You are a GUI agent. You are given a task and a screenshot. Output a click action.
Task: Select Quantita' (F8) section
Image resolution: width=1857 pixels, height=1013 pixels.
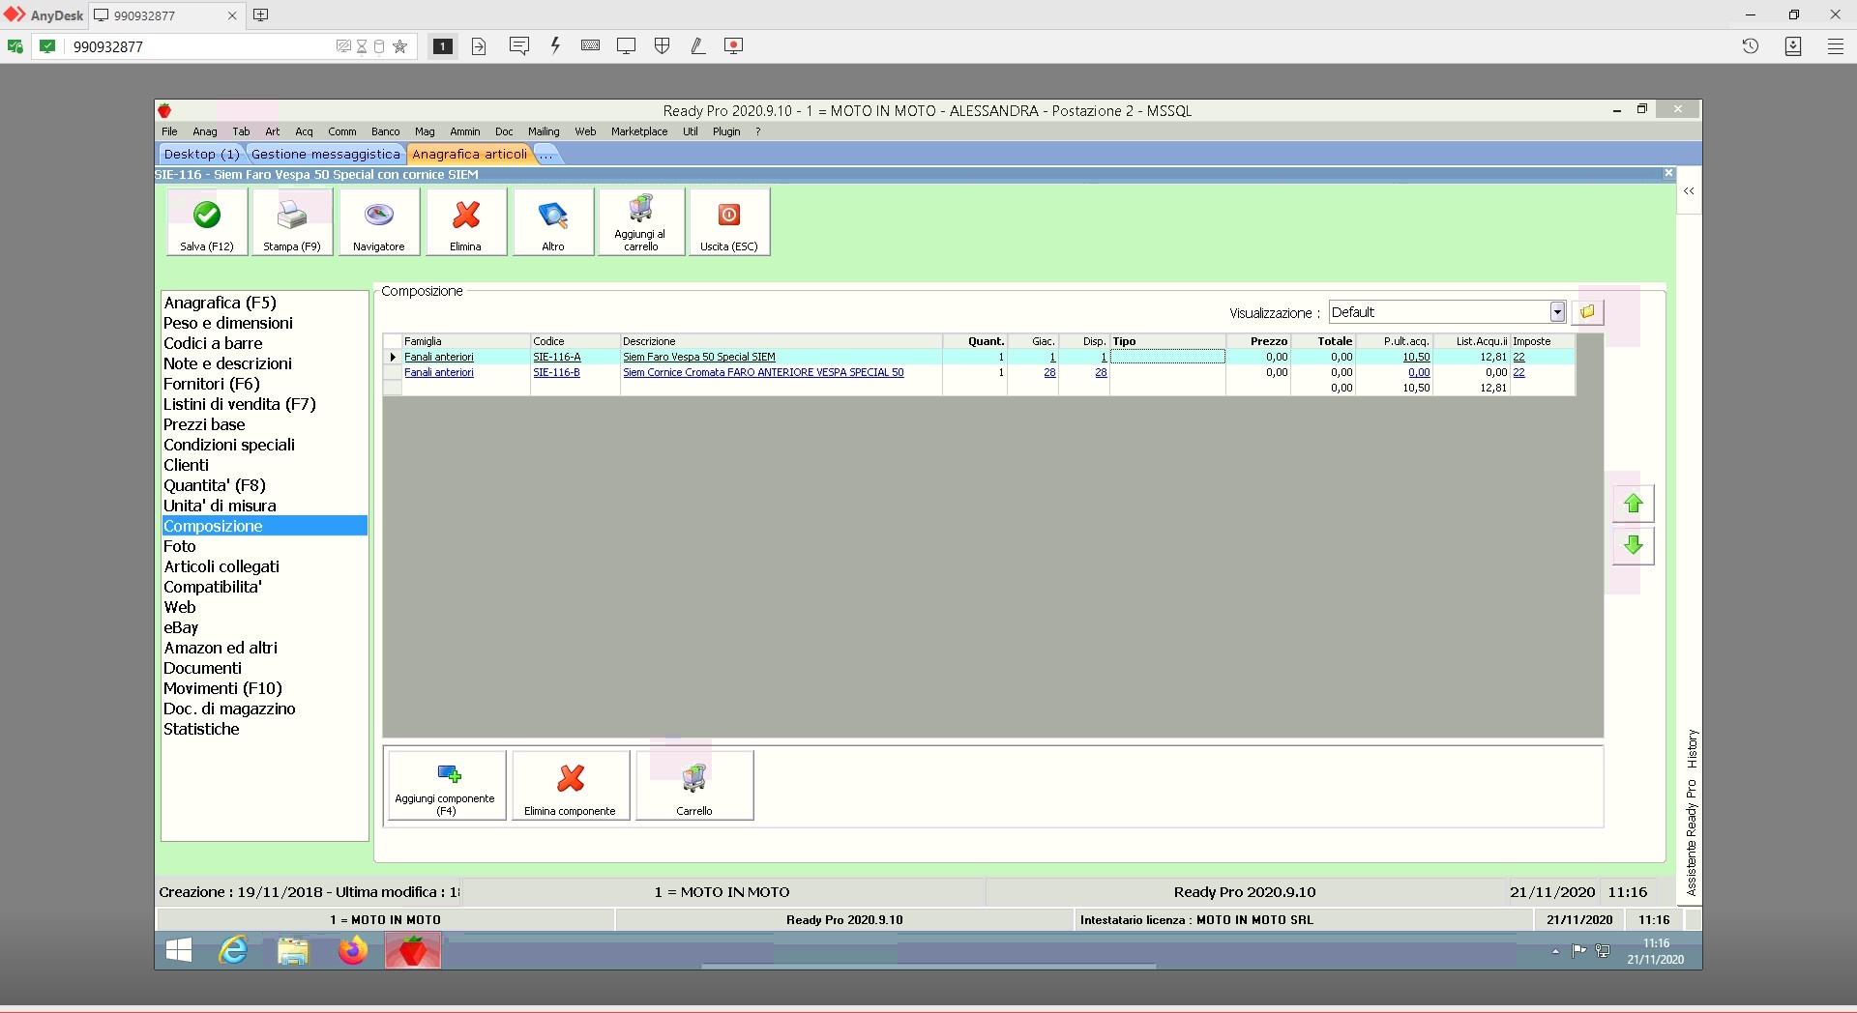coord(215,485)
